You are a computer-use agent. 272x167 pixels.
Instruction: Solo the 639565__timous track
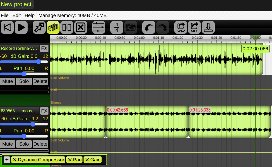pos(24,144)
